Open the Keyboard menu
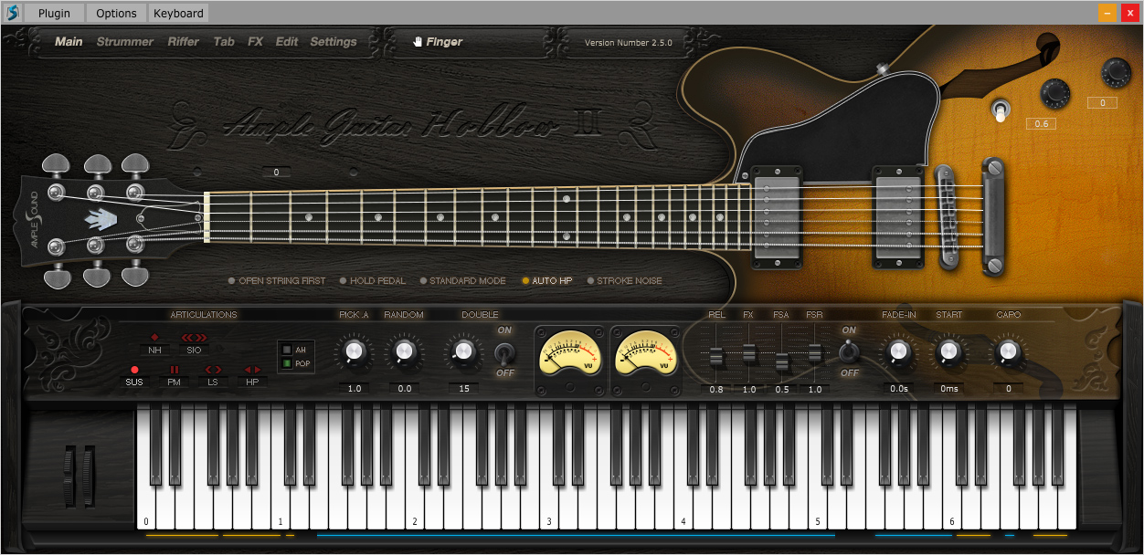Screen dimensions: 1144x555 [178, 13]
